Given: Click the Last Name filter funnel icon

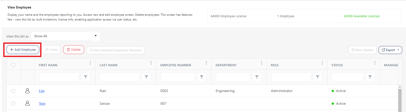Looking at the screenshot, I should 146,77.
